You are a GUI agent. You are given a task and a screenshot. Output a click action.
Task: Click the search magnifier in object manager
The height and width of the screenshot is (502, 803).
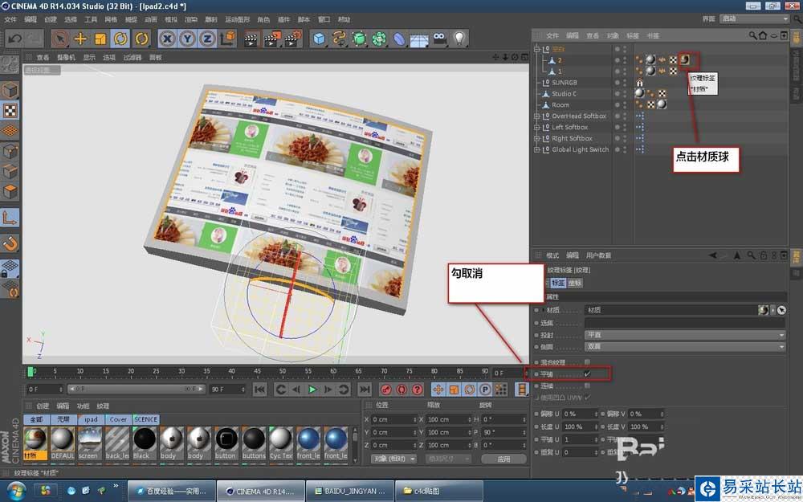[x=753, y=35]
